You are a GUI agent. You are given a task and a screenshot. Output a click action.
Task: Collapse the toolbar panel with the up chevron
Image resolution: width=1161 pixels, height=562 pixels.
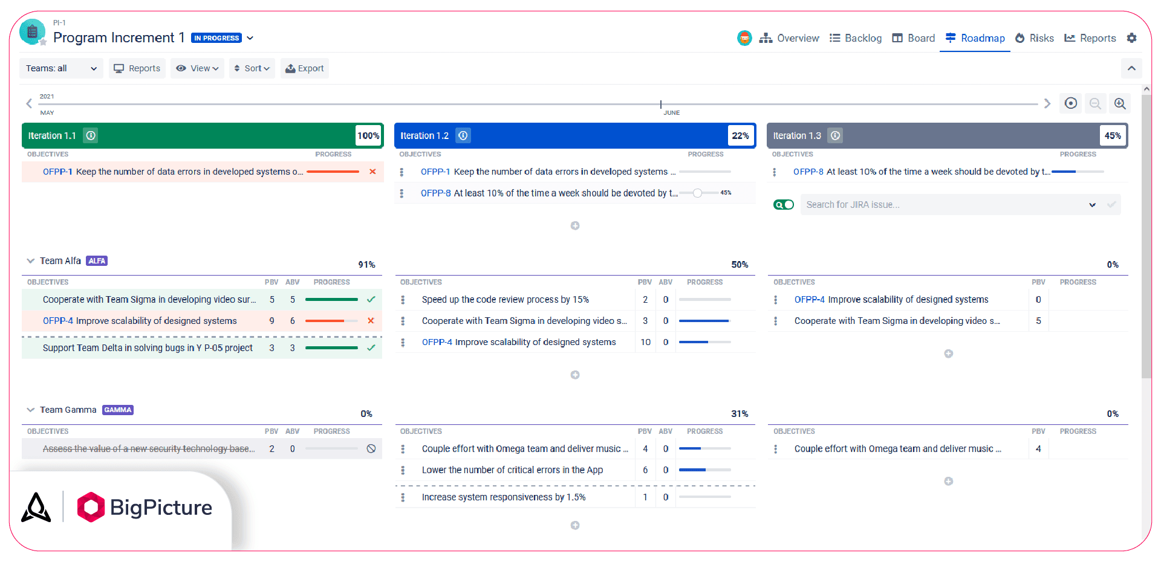coord(1131,68)
